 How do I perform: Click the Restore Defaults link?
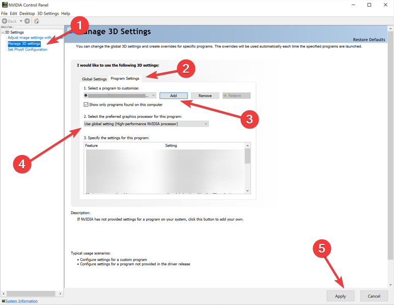(x=369, y=40)
